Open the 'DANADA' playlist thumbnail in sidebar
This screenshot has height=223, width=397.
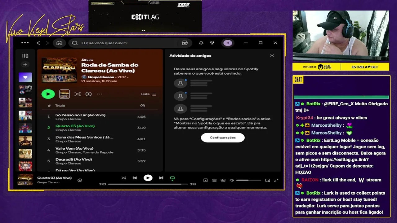tap(25, 166)
